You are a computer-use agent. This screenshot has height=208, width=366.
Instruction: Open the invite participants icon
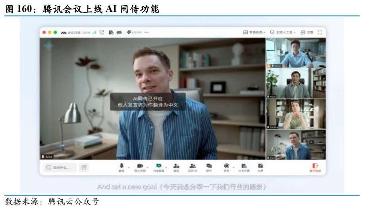click(176, 167)
